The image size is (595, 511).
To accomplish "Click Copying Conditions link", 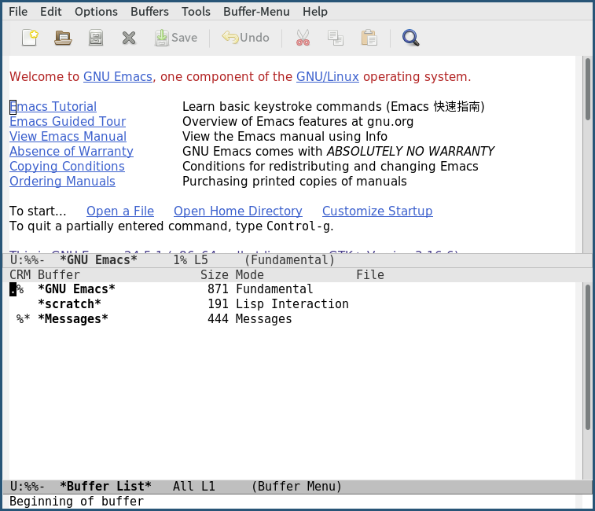I will (67, 167).
